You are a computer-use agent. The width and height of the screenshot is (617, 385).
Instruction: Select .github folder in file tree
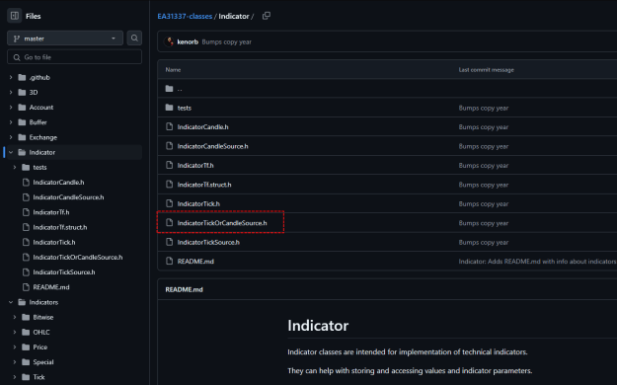(x=39, y=78)
